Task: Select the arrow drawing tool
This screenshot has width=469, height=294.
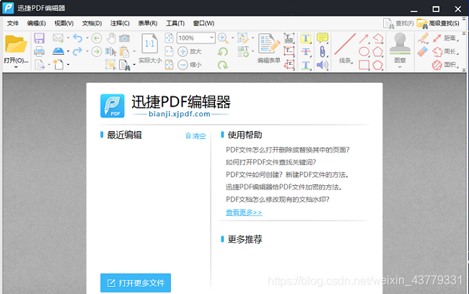Action: click(364, 38)
